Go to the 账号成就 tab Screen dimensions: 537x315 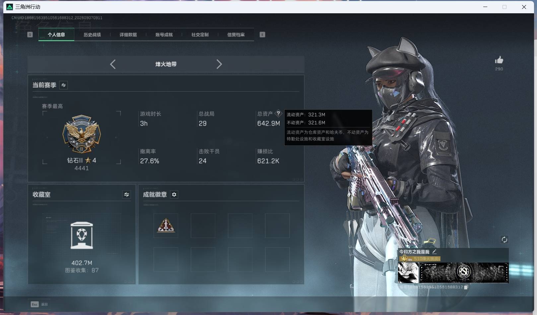(x=164, y=35)
